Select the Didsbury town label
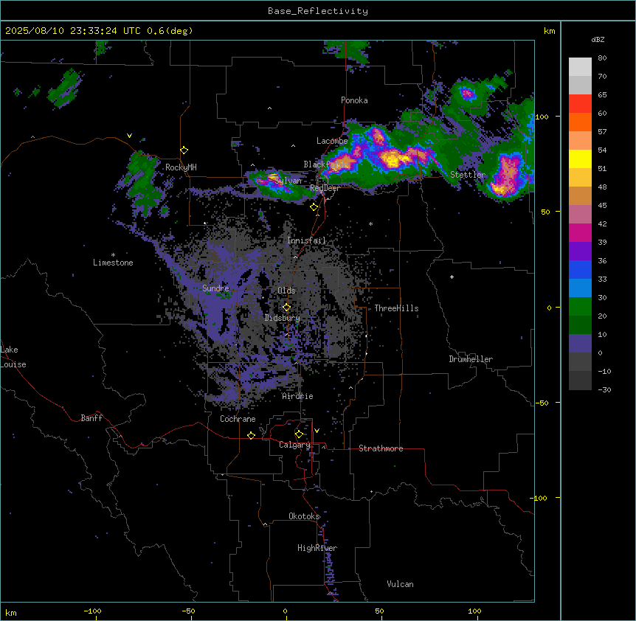Image resolution: width=636 pixels, height=621 pixels. click(x=283, y=318)
